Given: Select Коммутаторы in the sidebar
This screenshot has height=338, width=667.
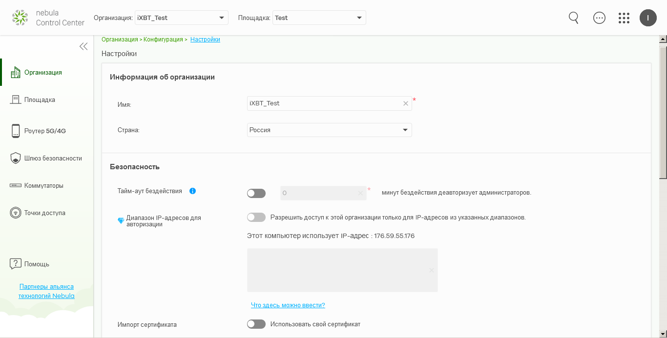Looking at the screenshot, I should 43,186.
